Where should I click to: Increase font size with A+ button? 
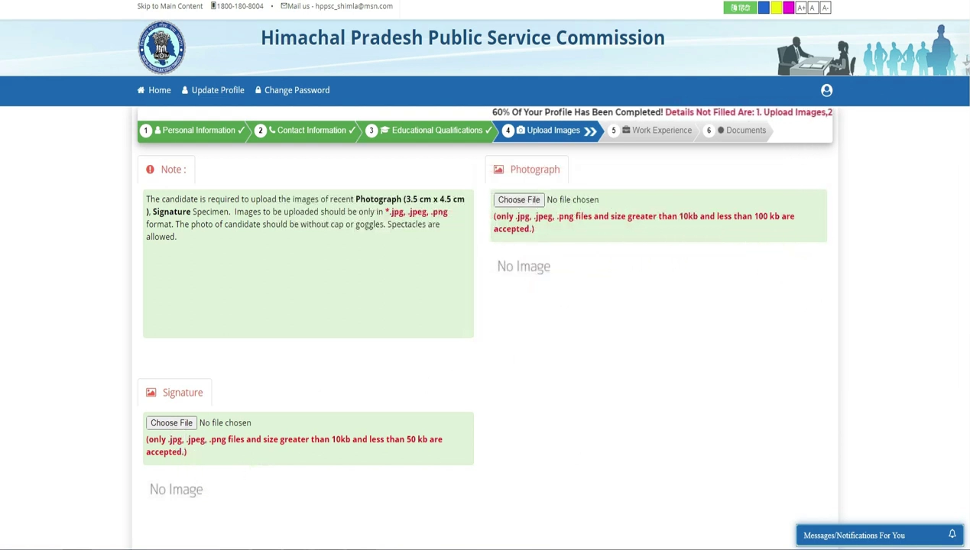click(801, 8)
